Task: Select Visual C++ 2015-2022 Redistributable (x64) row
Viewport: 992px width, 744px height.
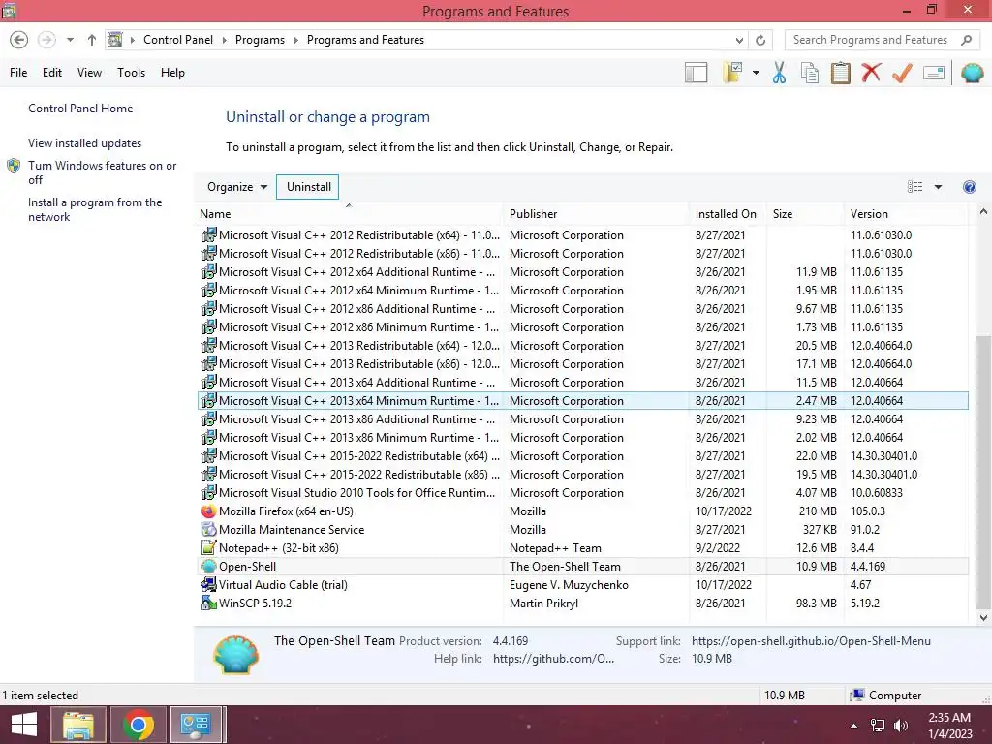Action: click(x=582, y=456)
